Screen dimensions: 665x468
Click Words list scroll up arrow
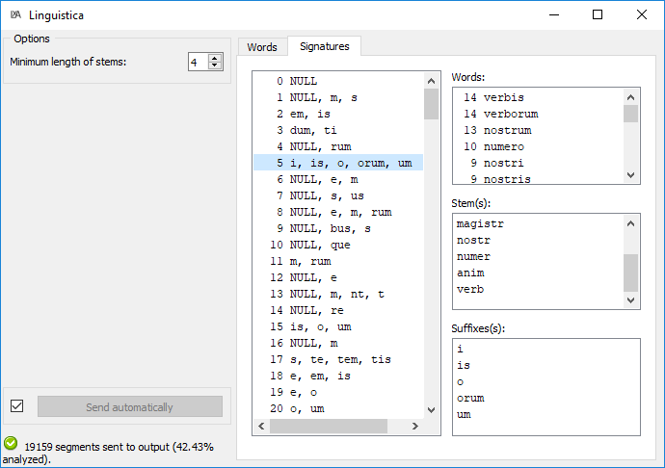point(630,97)
